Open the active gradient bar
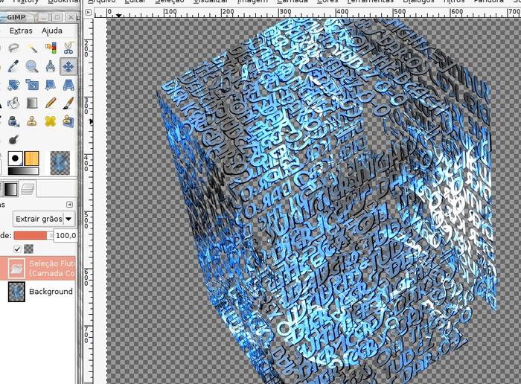The width and height of the screenshot is (521, 384). click(x=23, y=170)
